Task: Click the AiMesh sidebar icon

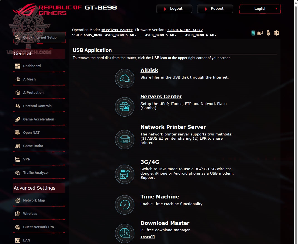Action: [18, 79]
